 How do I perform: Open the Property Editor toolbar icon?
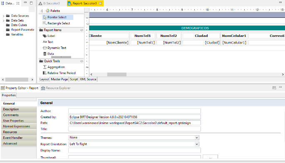click(x=274, y=88)
